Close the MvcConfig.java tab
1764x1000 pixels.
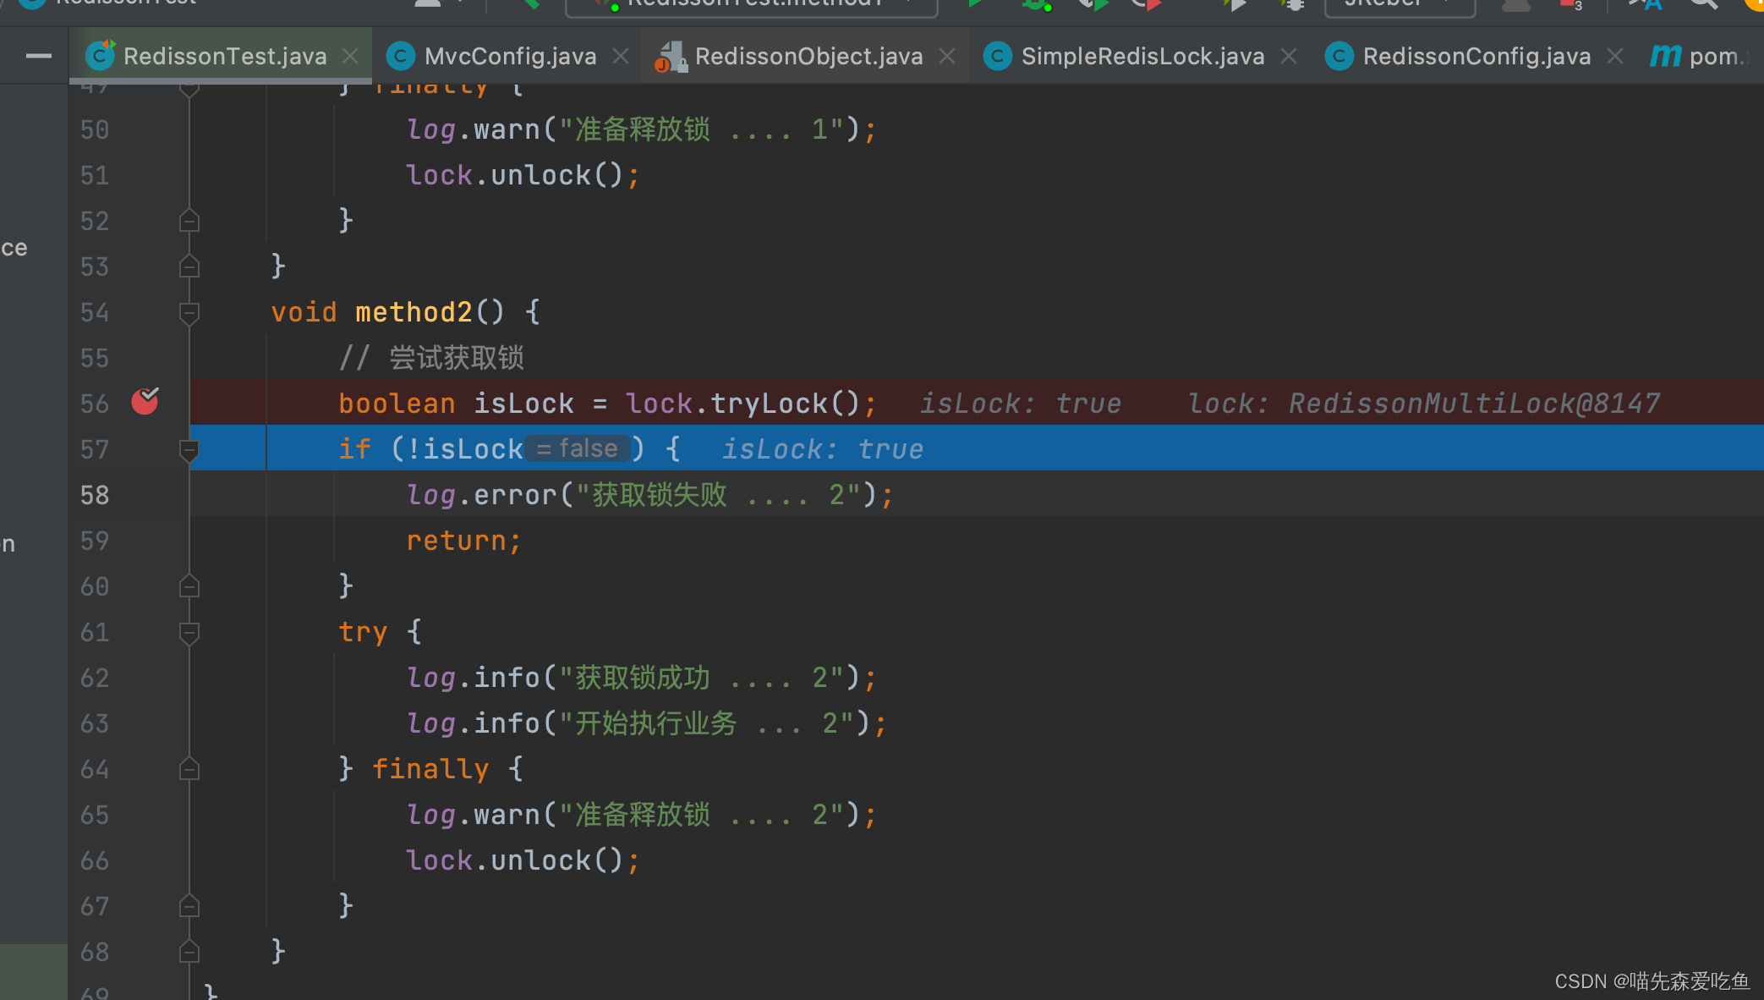621,56
